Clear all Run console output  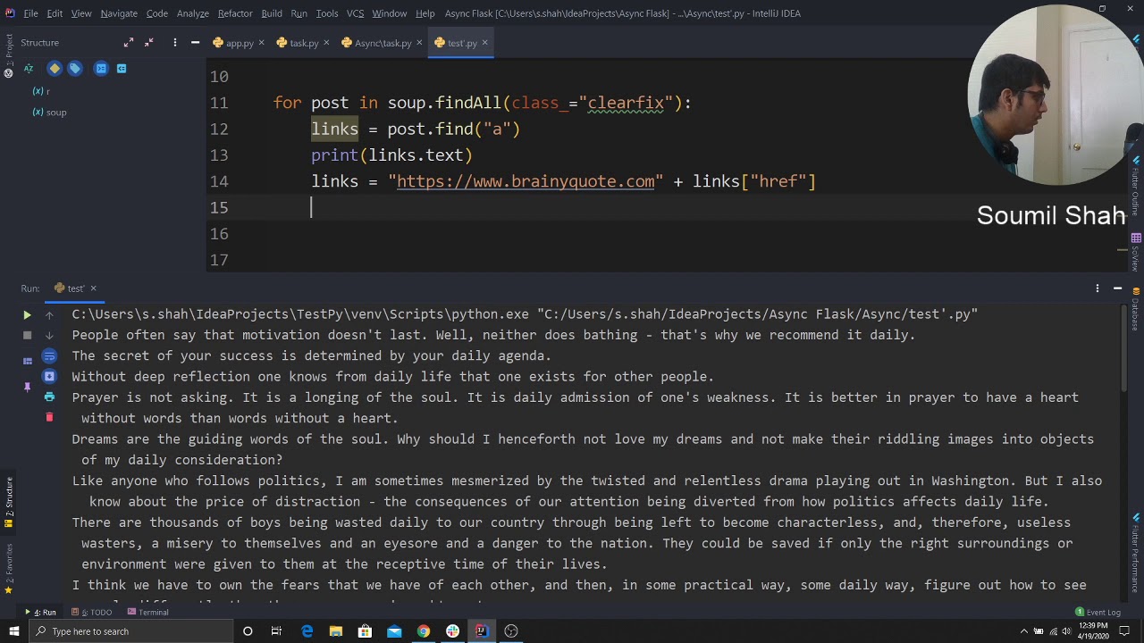[x=49, y=417]
